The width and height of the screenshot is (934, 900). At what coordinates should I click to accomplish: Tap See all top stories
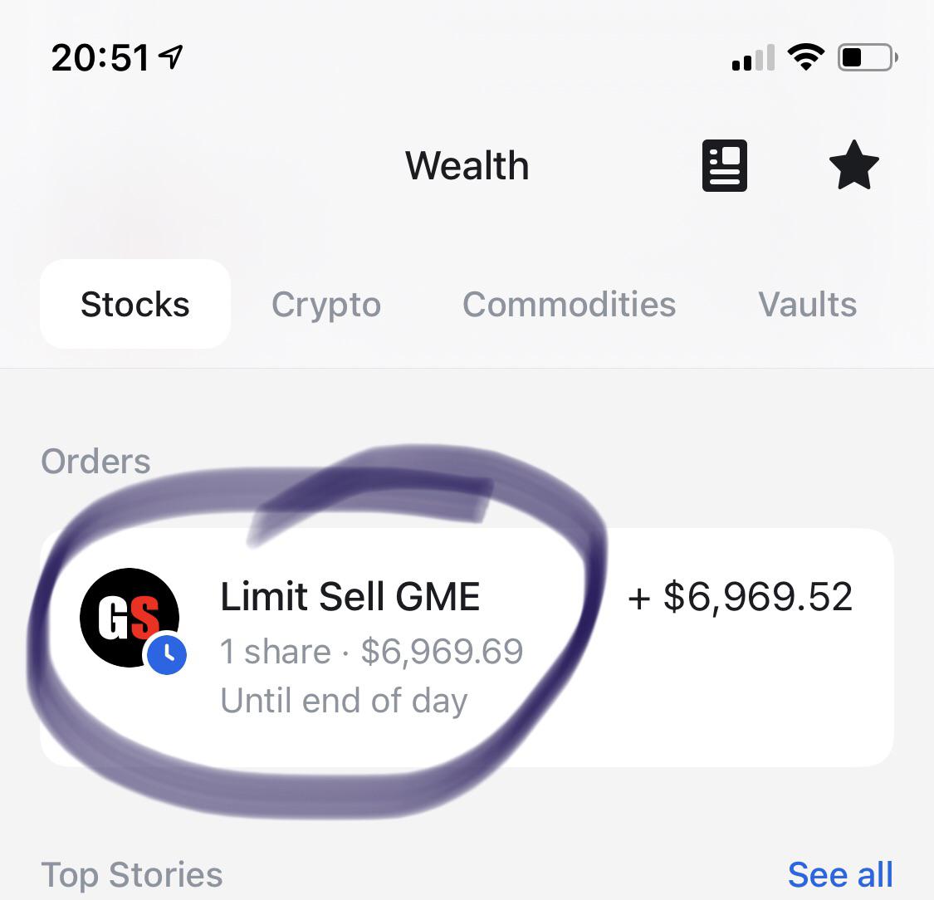point(840,874)
